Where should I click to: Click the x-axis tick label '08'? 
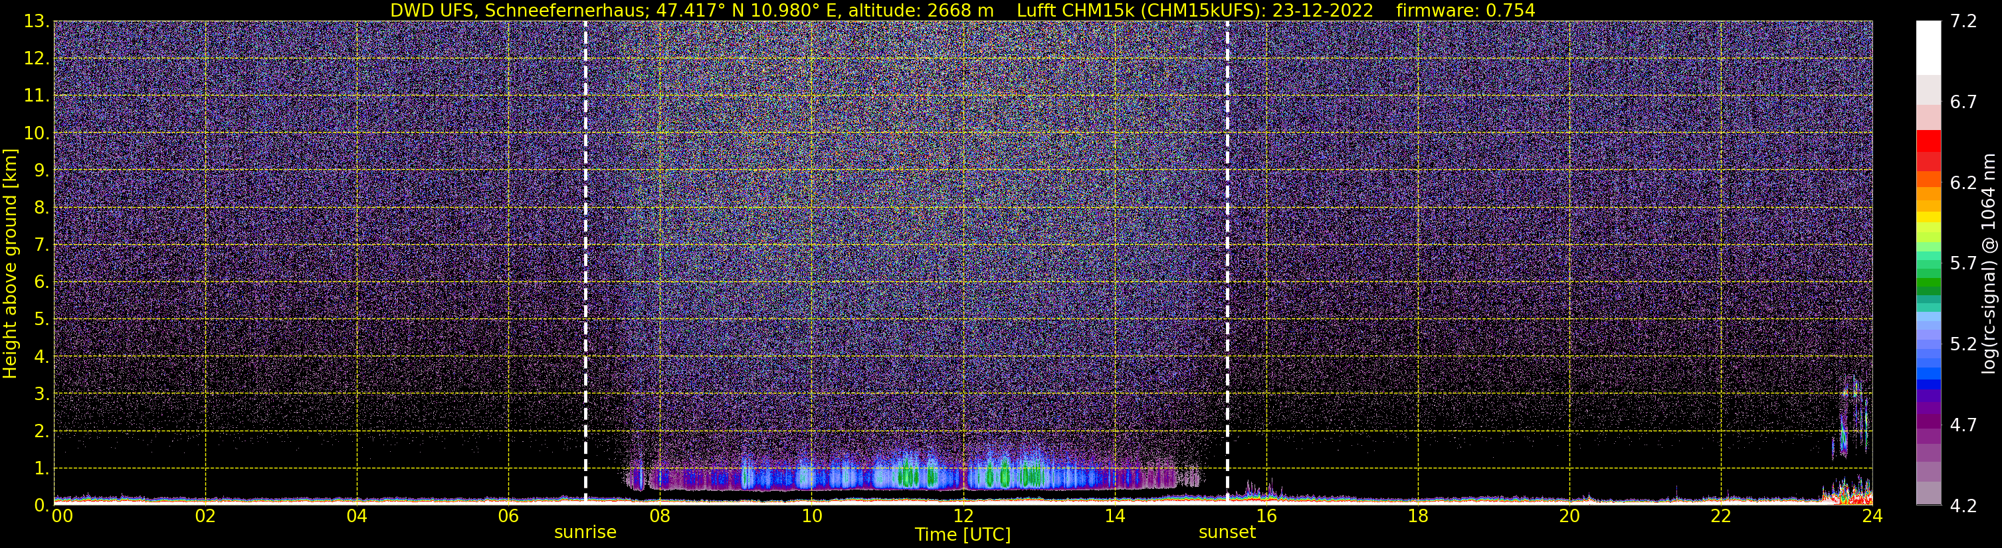click(660, 516)
